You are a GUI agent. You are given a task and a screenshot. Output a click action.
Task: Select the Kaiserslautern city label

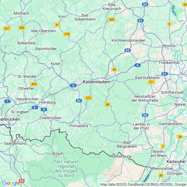pos(97,82)
